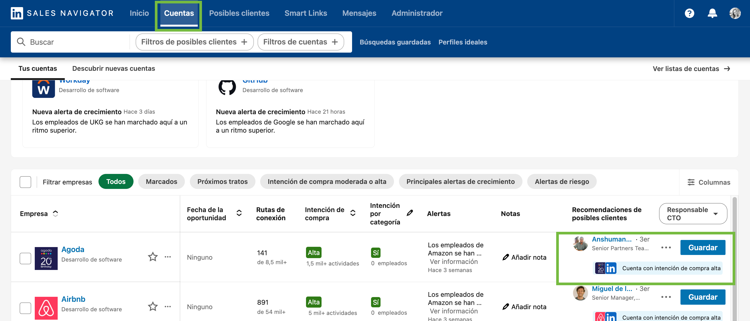Open more options for Miguel recommendation

coord(666,297)
